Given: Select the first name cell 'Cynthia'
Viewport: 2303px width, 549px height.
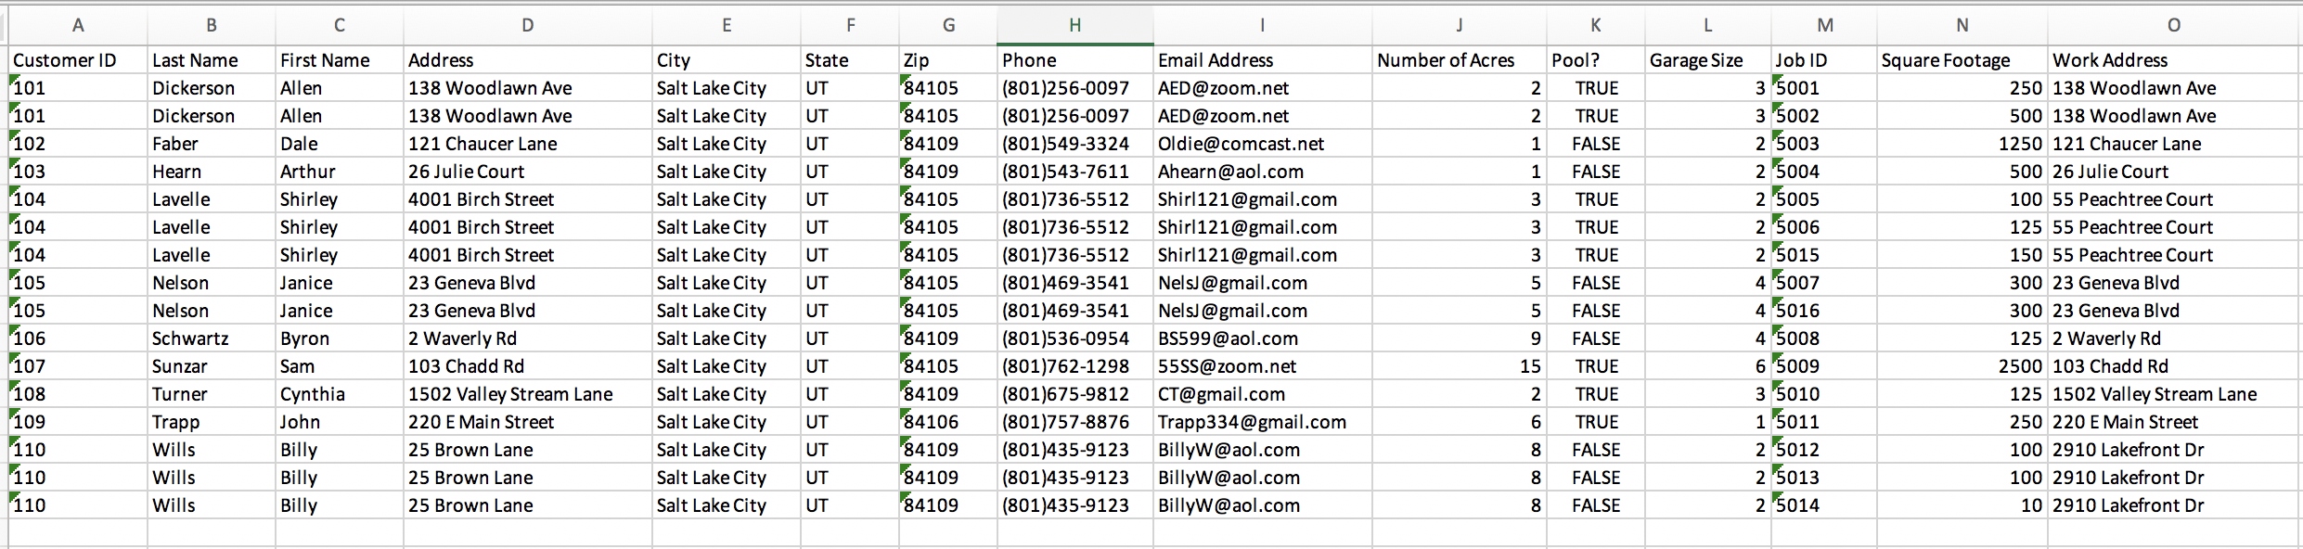Looking at the screenshot, I should point(340,394).
